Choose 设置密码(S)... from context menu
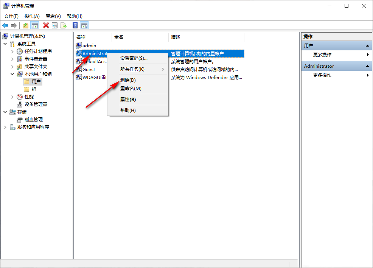Viewport: 373px width, 268px height. 138,58
